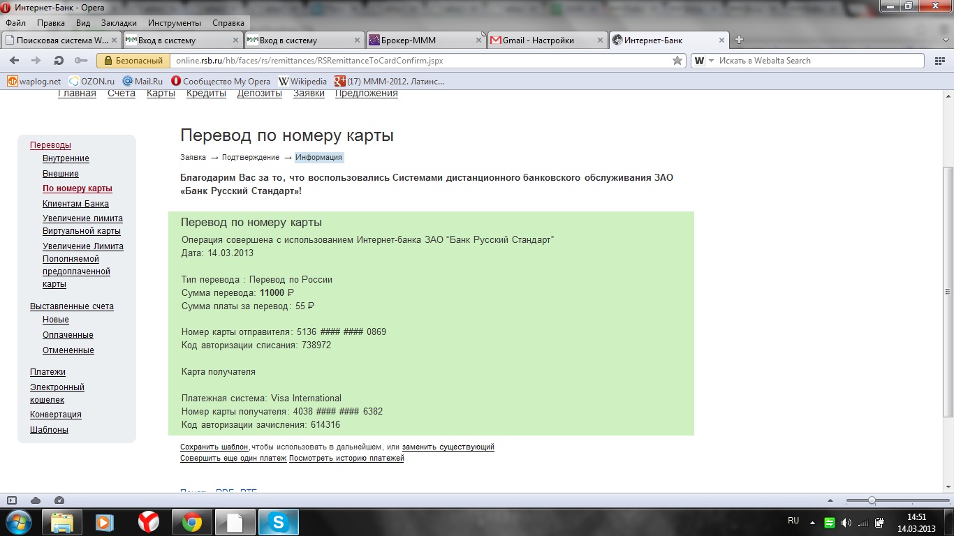This screenshot has width=954, height=536.
Task: Reload the page with the refresh icon
Action: click(x=59, y=61)
